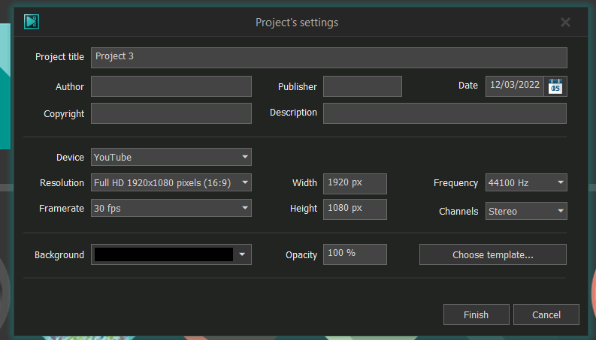Focus the Publisher input field
596x340 pixels.
click(362, 86)
